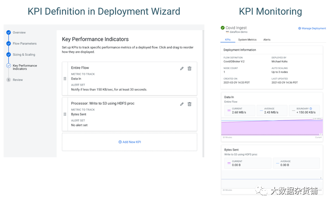Screen dimensions: 328x205
Task: Switch to the Alerts tab
Action: point(267,39)
